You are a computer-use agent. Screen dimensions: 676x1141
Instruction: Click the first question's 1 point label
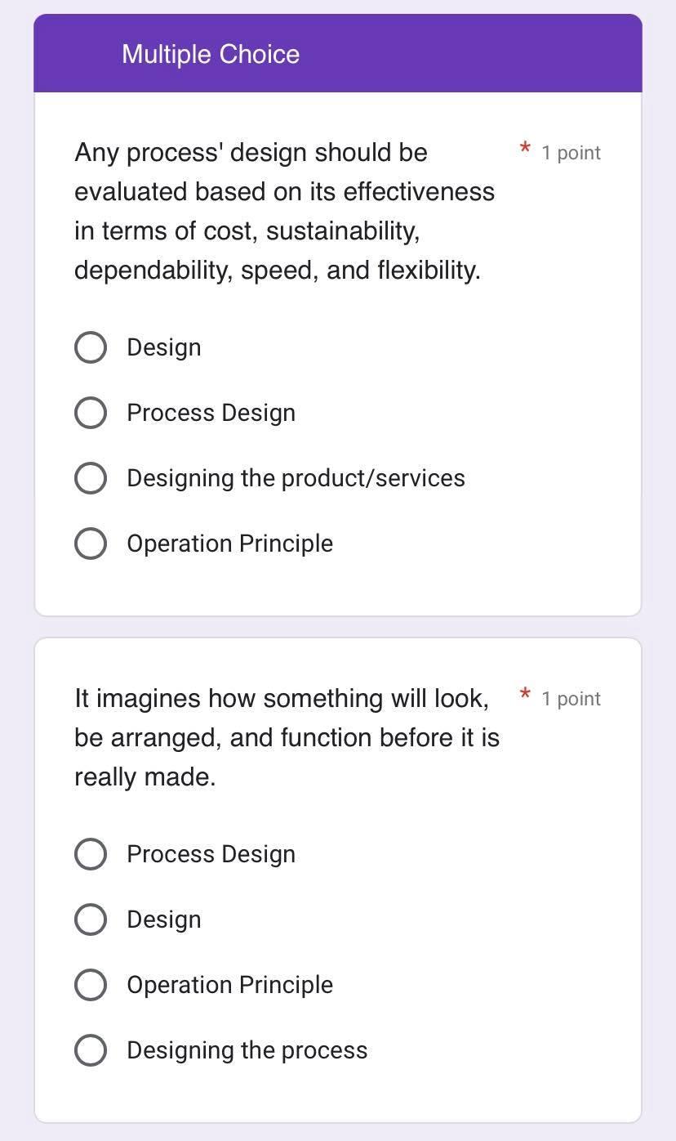click(x=571, y=152)
